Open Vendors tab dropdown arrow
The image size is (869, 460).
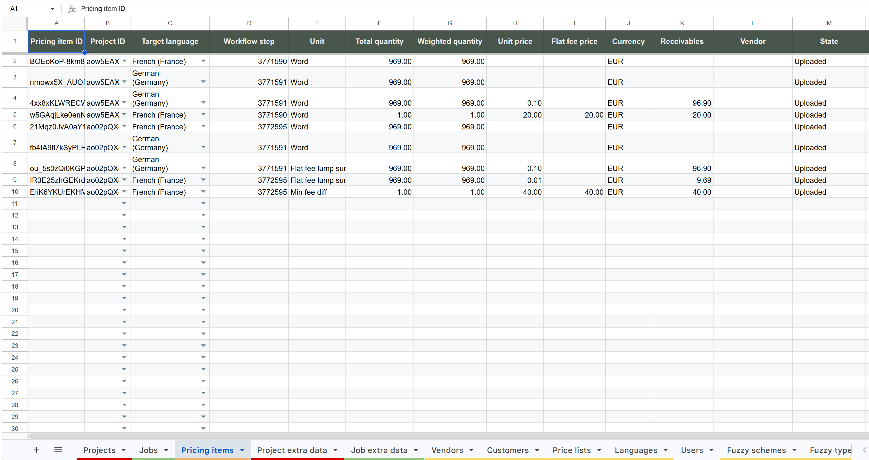[x=472, y=450]
